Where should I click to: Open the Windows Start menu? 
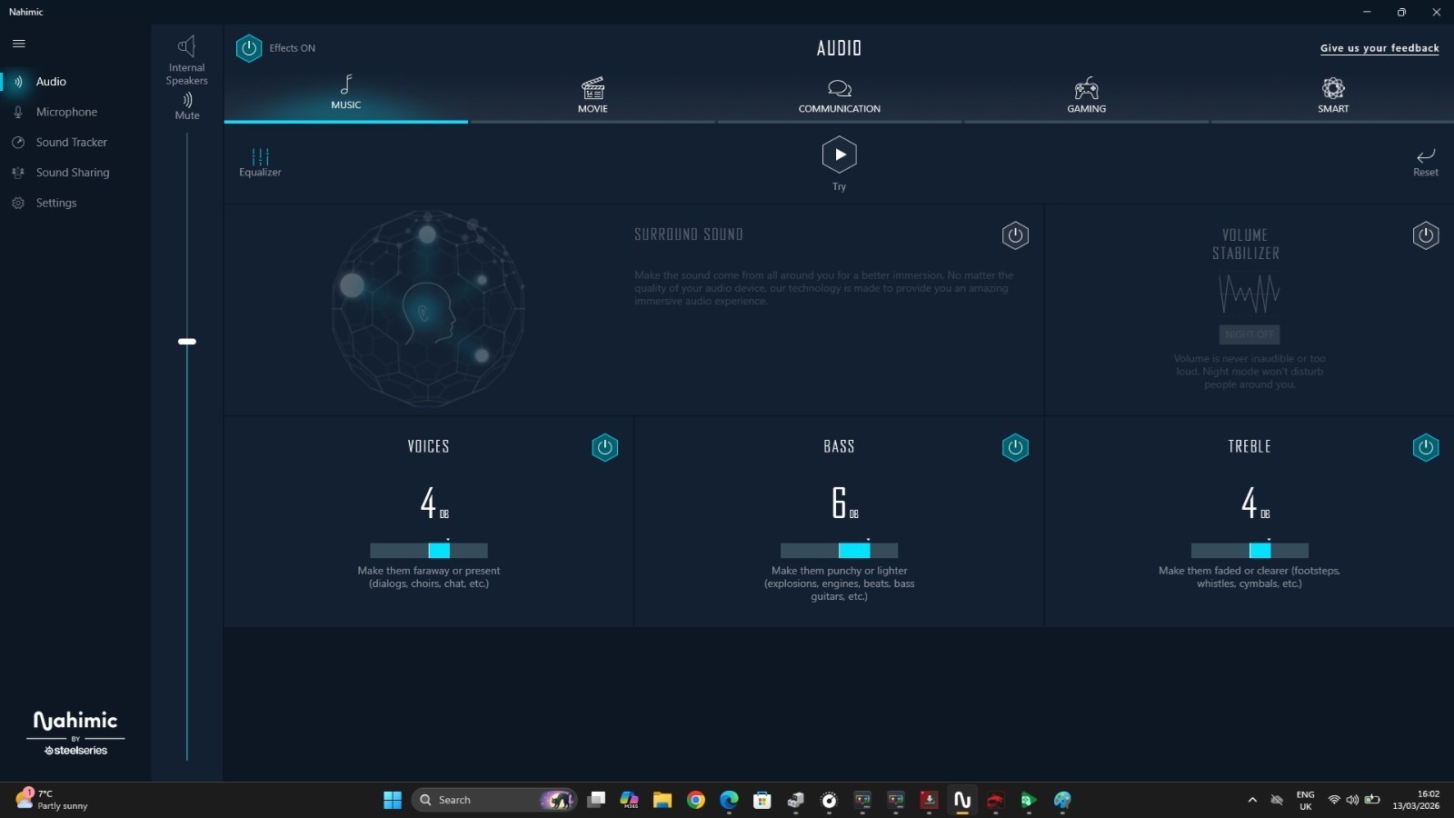click(393, 800)
